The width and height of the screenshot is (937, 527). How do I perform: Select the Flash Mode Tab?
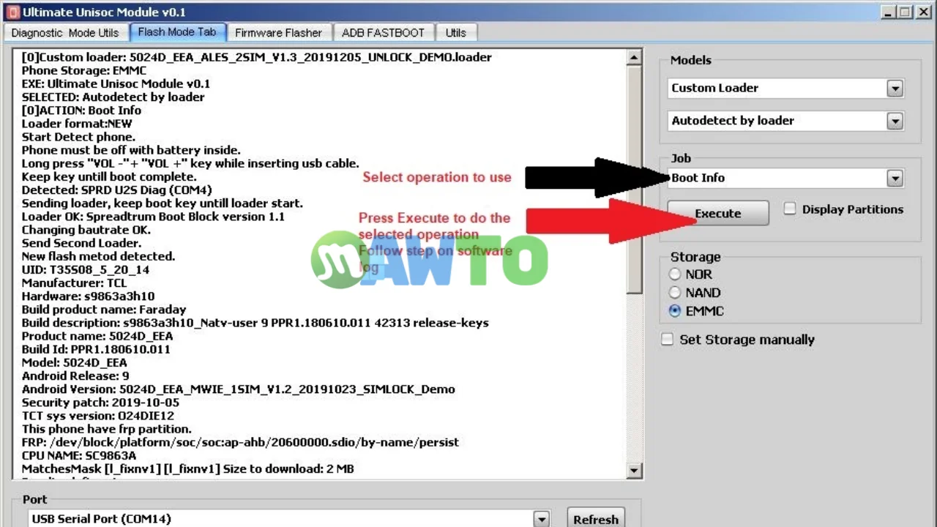point(177,32)
